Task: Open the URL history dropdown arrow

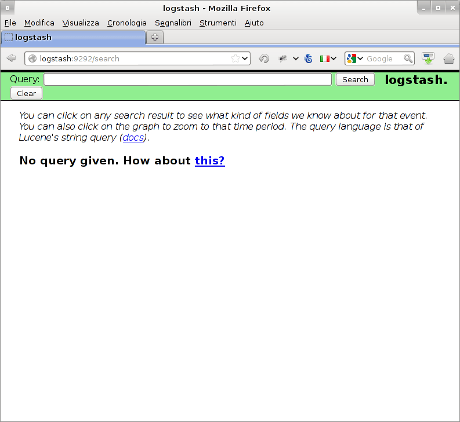Action: pyautogui.click(x=245, y=58)
